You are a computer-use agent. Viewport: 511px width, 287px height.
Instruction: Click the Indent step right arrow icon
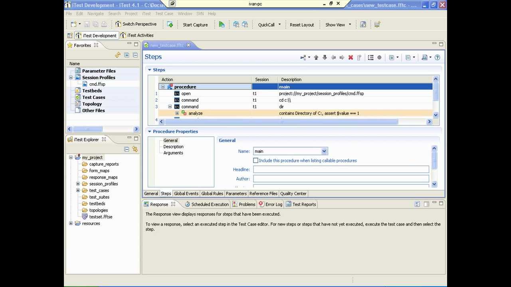point(342,57)
